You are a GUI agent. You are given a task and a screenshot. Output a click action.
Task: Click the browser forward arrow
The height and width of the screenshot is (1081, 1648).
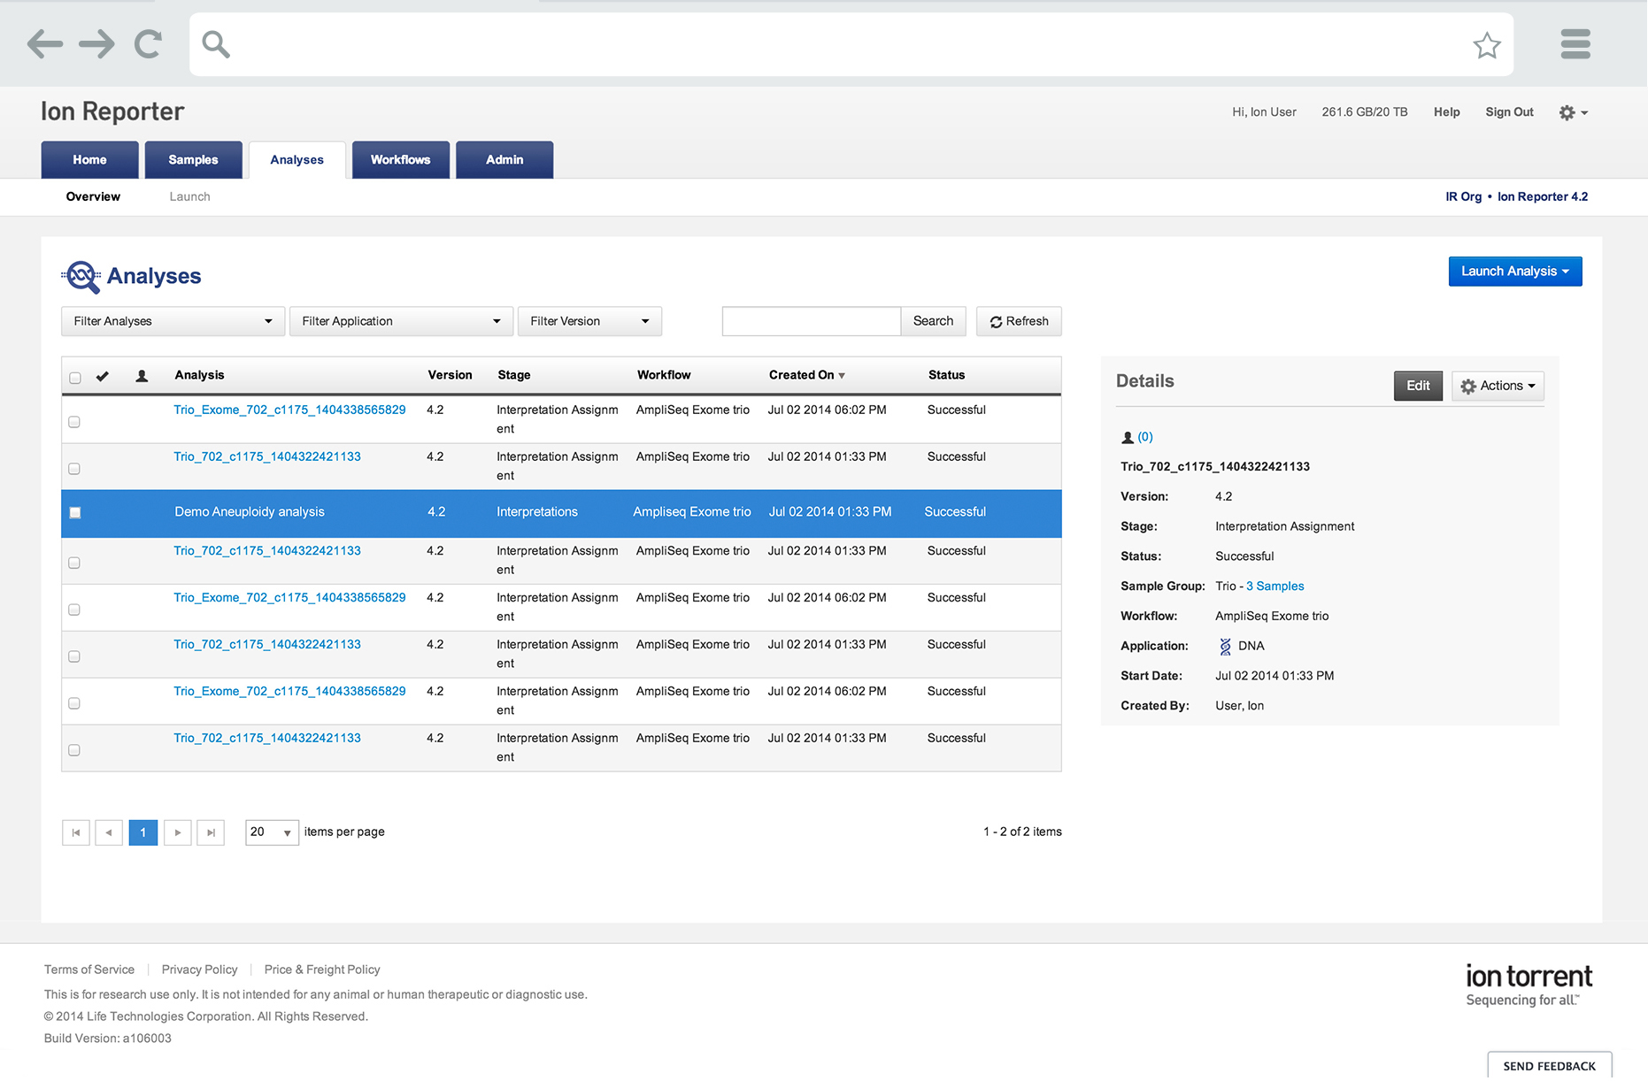[96, 43]
